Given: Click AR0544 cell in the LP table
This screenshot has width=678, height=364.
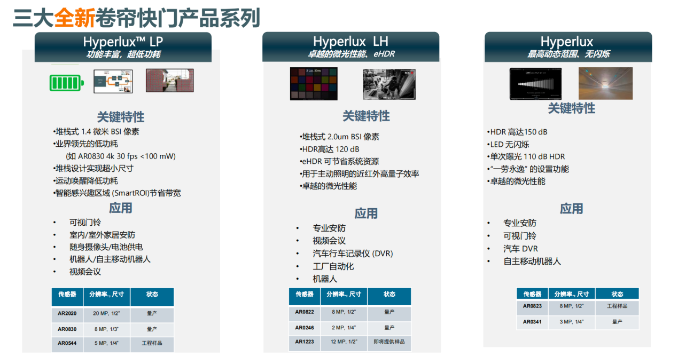Looking at the screenshot, I should click(x=67, y=343).
